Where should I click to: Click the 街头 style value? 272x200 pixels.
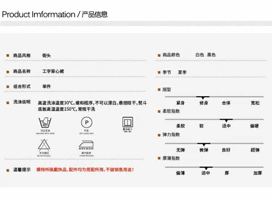pyautogui.click(x=46, y=55)
